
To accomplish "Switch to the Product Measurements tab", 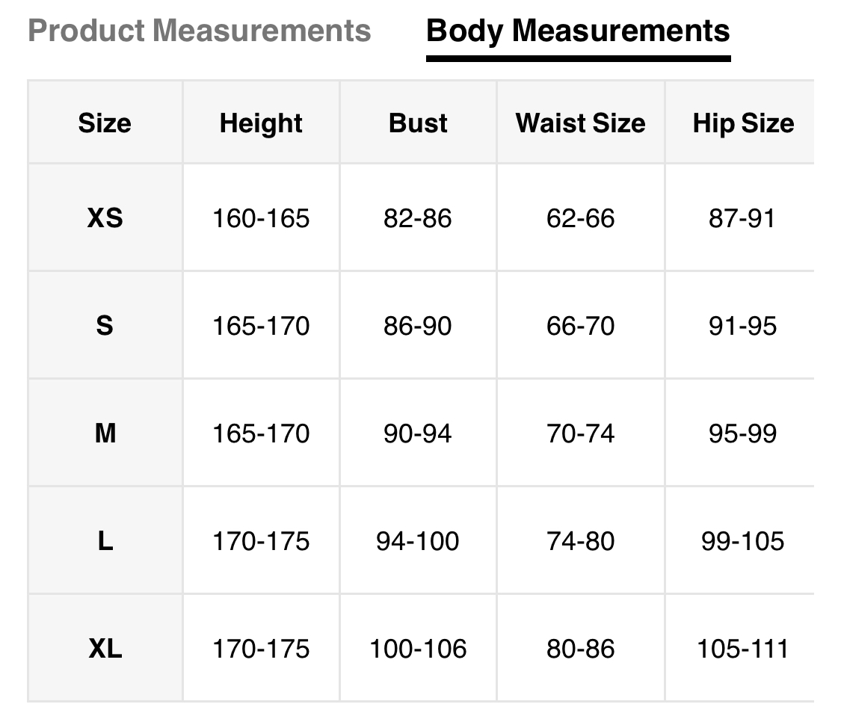I will click(199, 31).
